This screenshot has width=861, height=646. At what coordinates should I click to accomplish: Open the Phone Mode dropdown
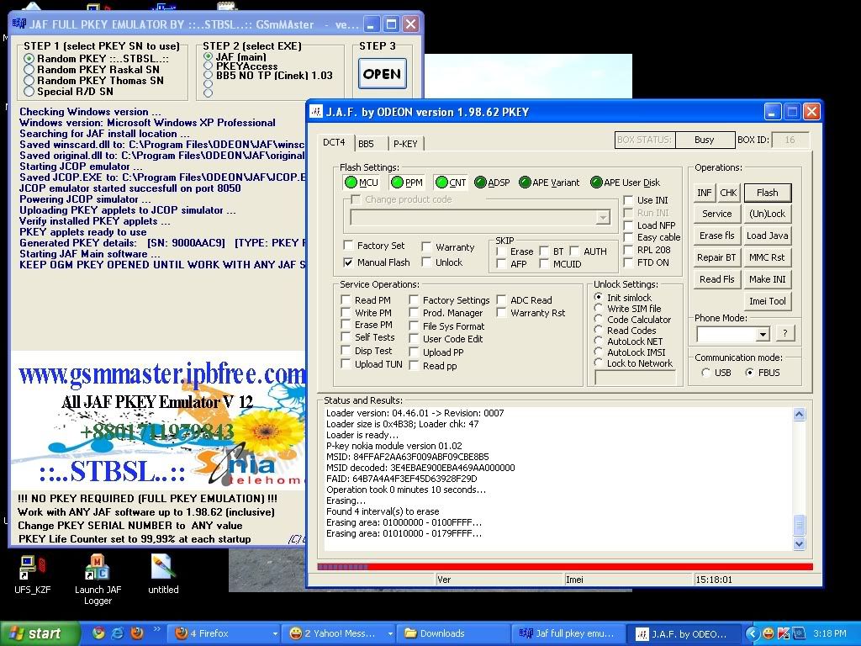tap(763, 334)
